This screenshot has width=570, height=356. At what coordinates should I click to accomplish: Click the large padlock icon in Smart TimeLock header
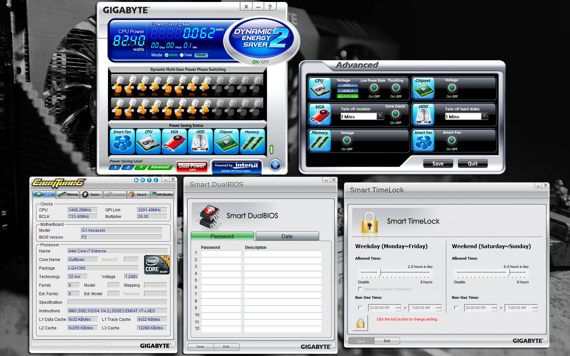tap(369, 222)
